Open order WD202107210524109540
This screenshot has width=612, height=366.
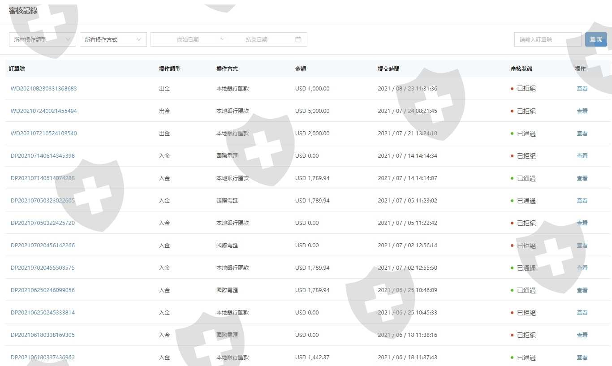tap(44, 133)
